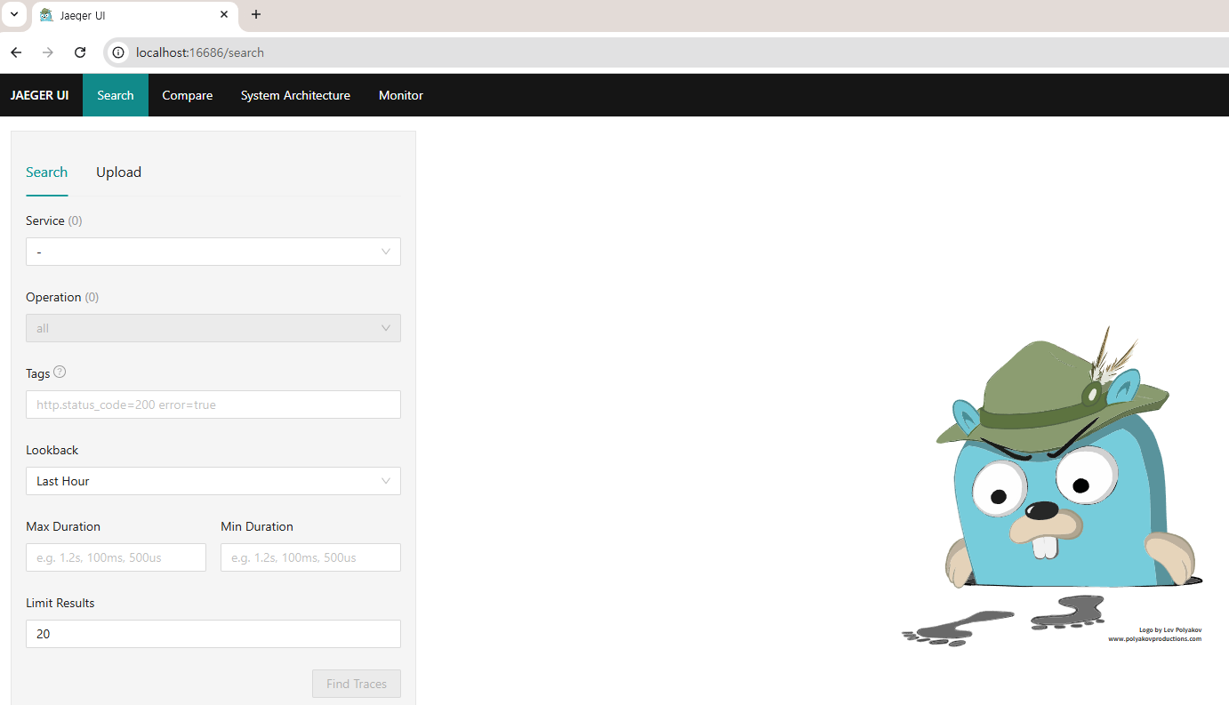
Task: Open the tab search chevron button
Action: pyautogui.click(x=14, y=14)
